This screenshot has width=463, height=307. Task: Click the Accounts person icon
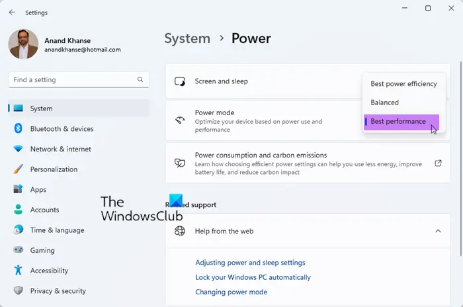[x=19, y=210]
